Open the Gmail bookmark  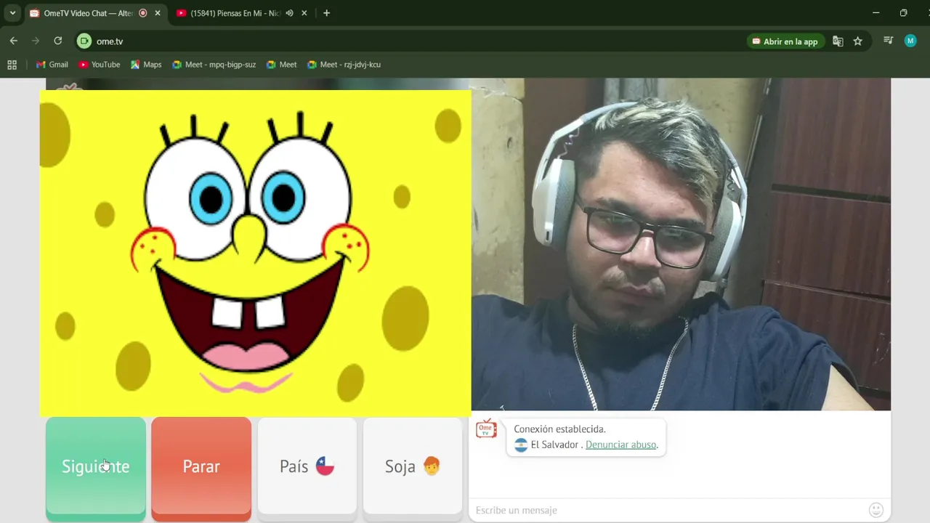coord(52,65)
